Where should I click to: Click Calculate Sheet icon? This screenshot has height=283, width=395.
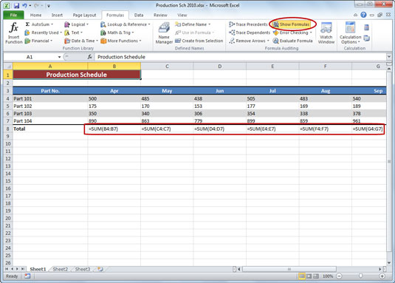click(x=366, y=38)
